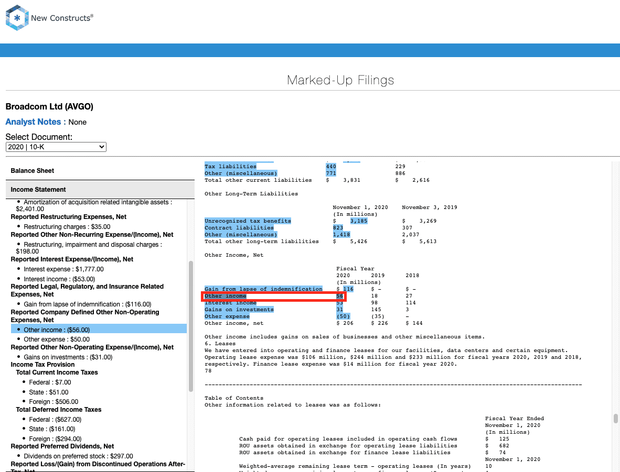This screenshot has height=472, width=620.
Task: Select Gains on investments : ($31.00) item
Action: click(68, 357)
